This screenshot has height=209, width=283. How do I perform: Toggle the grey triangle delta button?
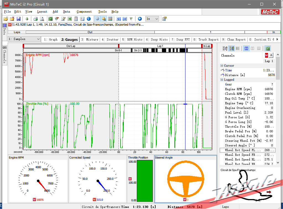pyautogui.click(x=259, y=48)
